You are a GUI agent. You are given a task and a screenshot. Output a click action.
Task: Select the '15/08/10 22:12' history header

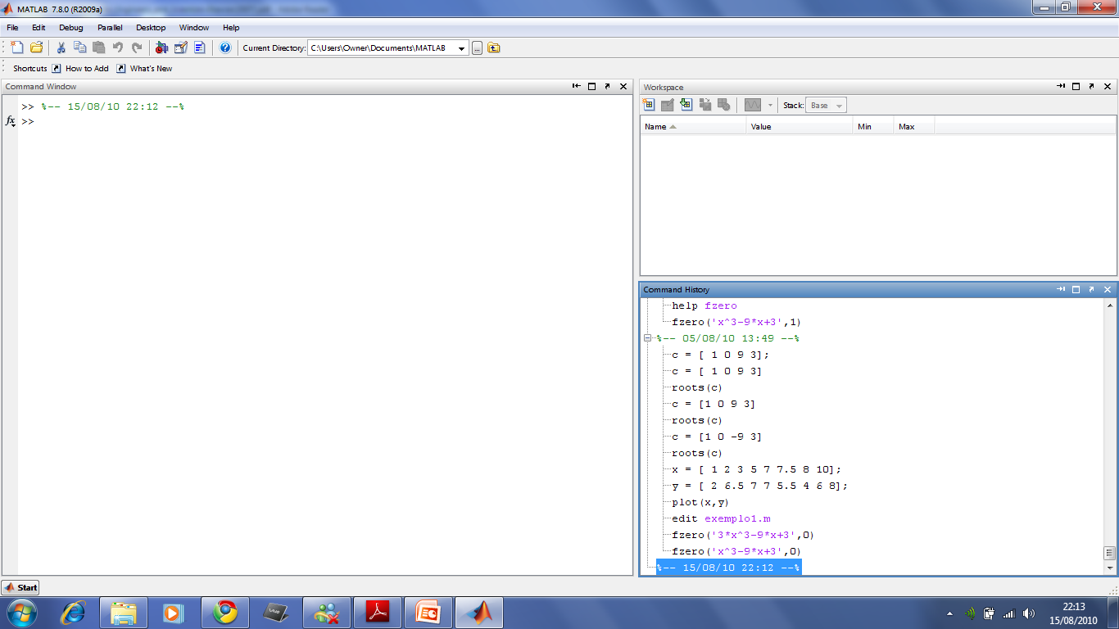pyautogui.click(x=728, y=568)
